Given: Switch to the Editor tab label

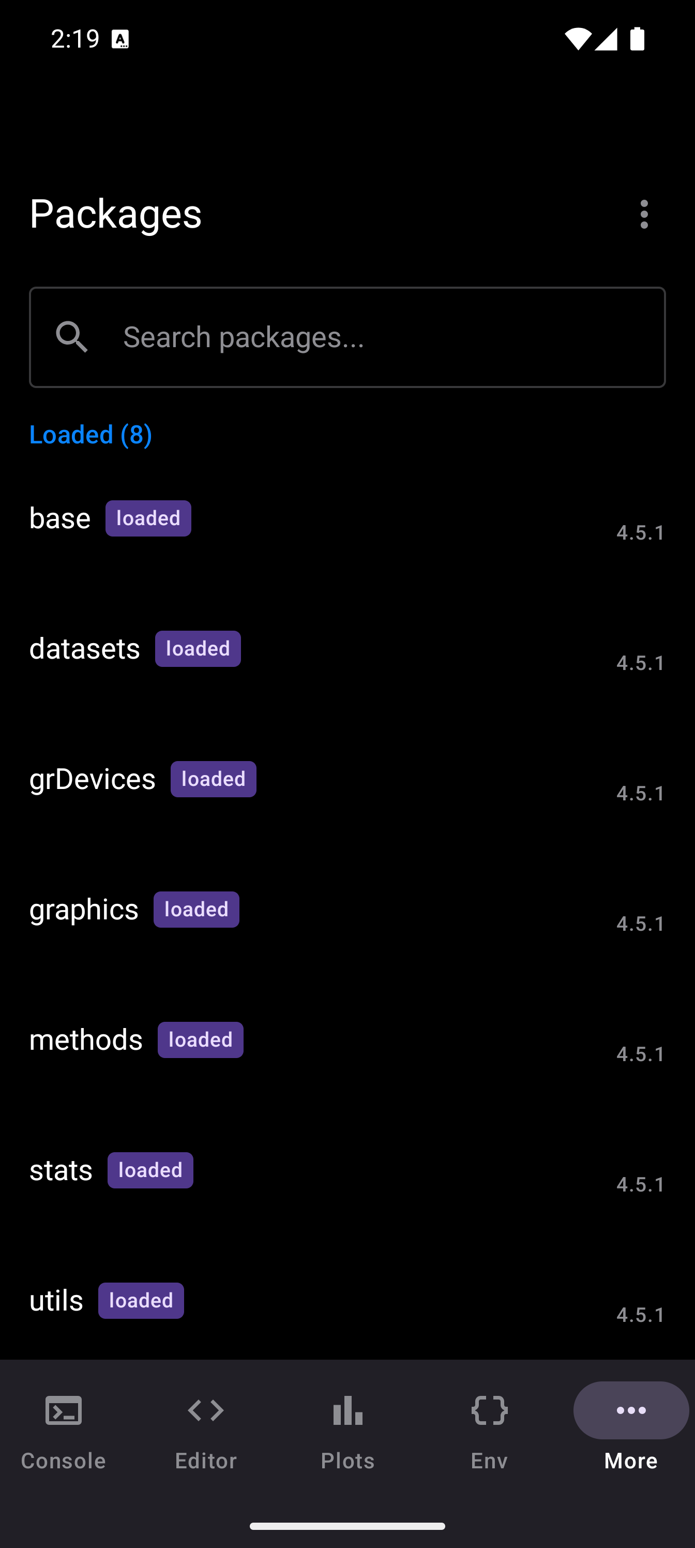Looking at the screenshot, I should pos(205,1461).
